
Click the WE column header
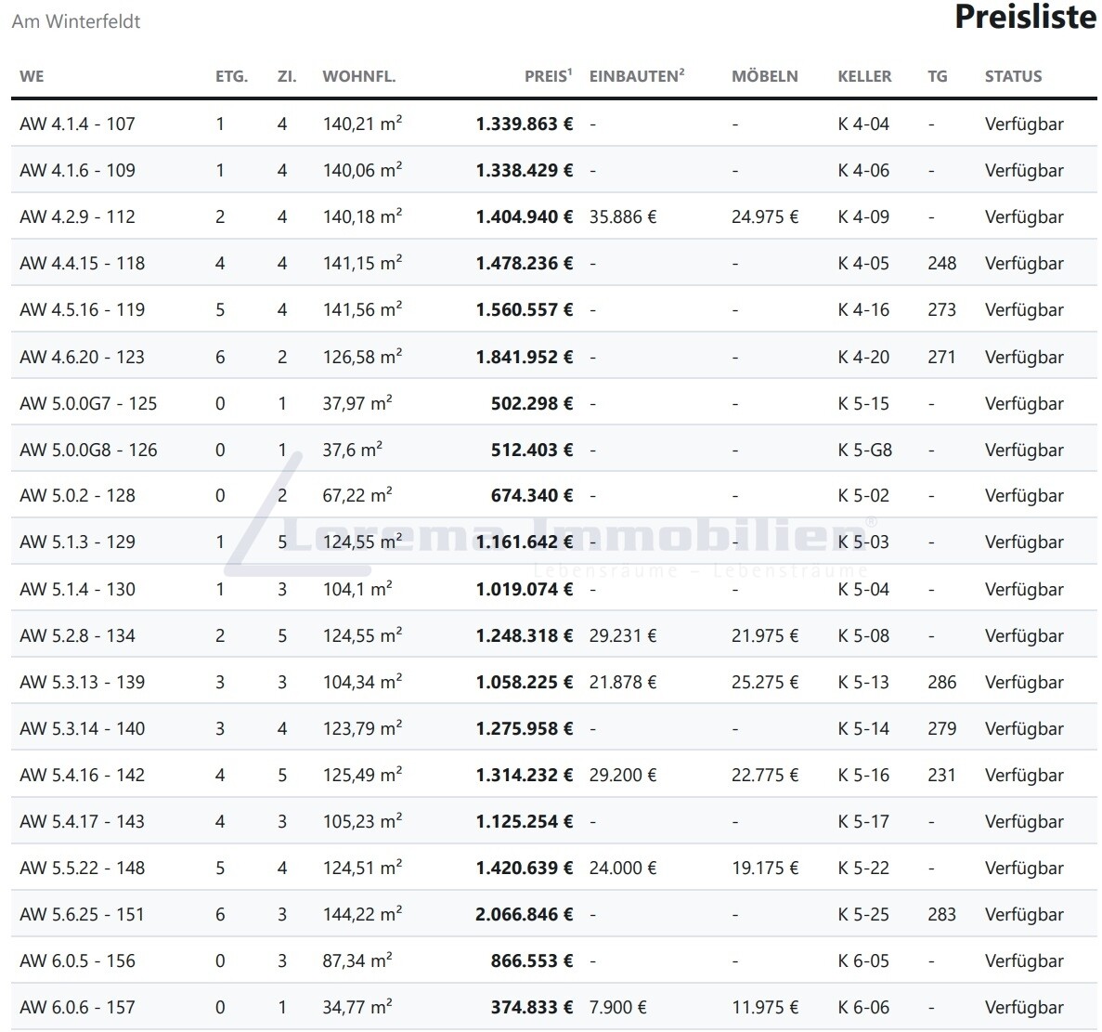32,76
